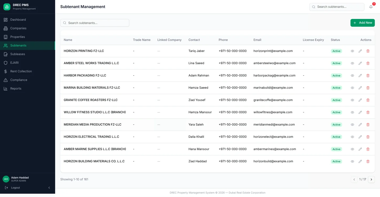Delete MERIDIAN MEDIA PRODUCTION trash icon

368,125
